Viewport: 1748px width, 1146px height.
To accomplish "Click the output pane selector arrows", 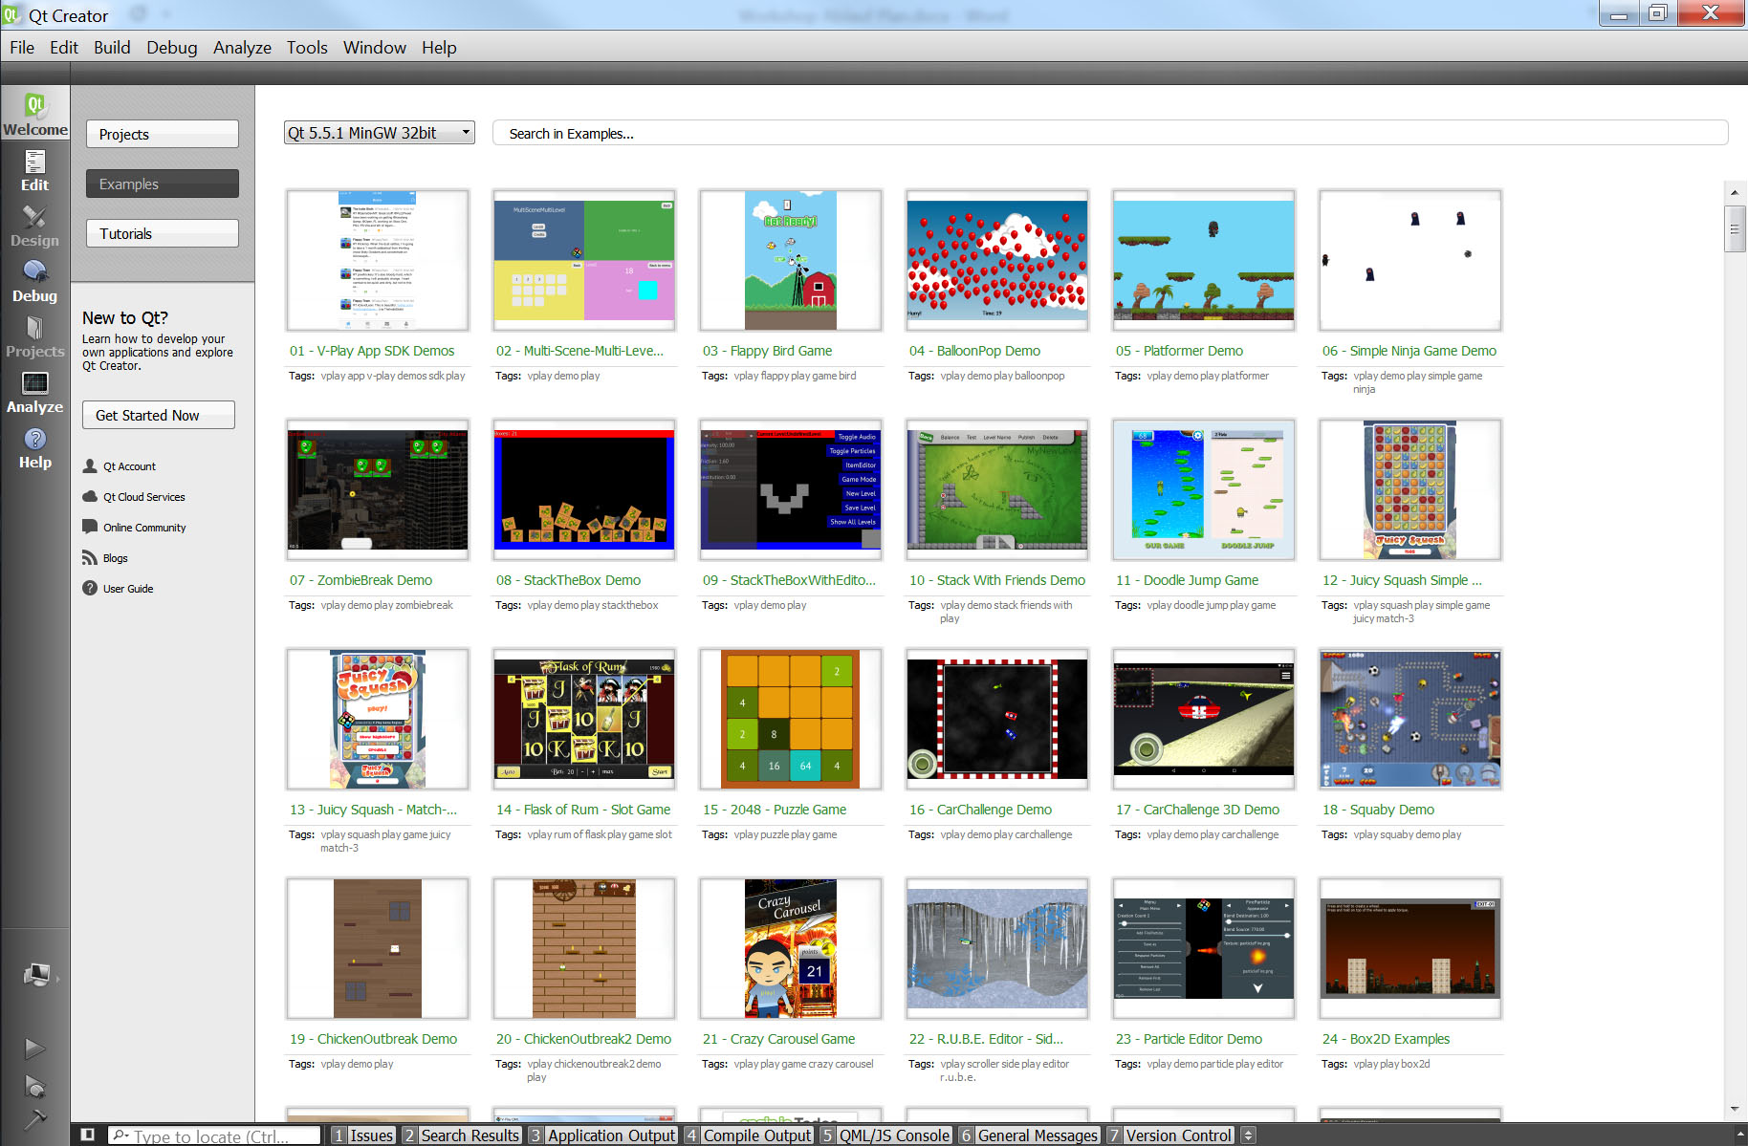I will pyautogui.click(x=1249, y=1135).
